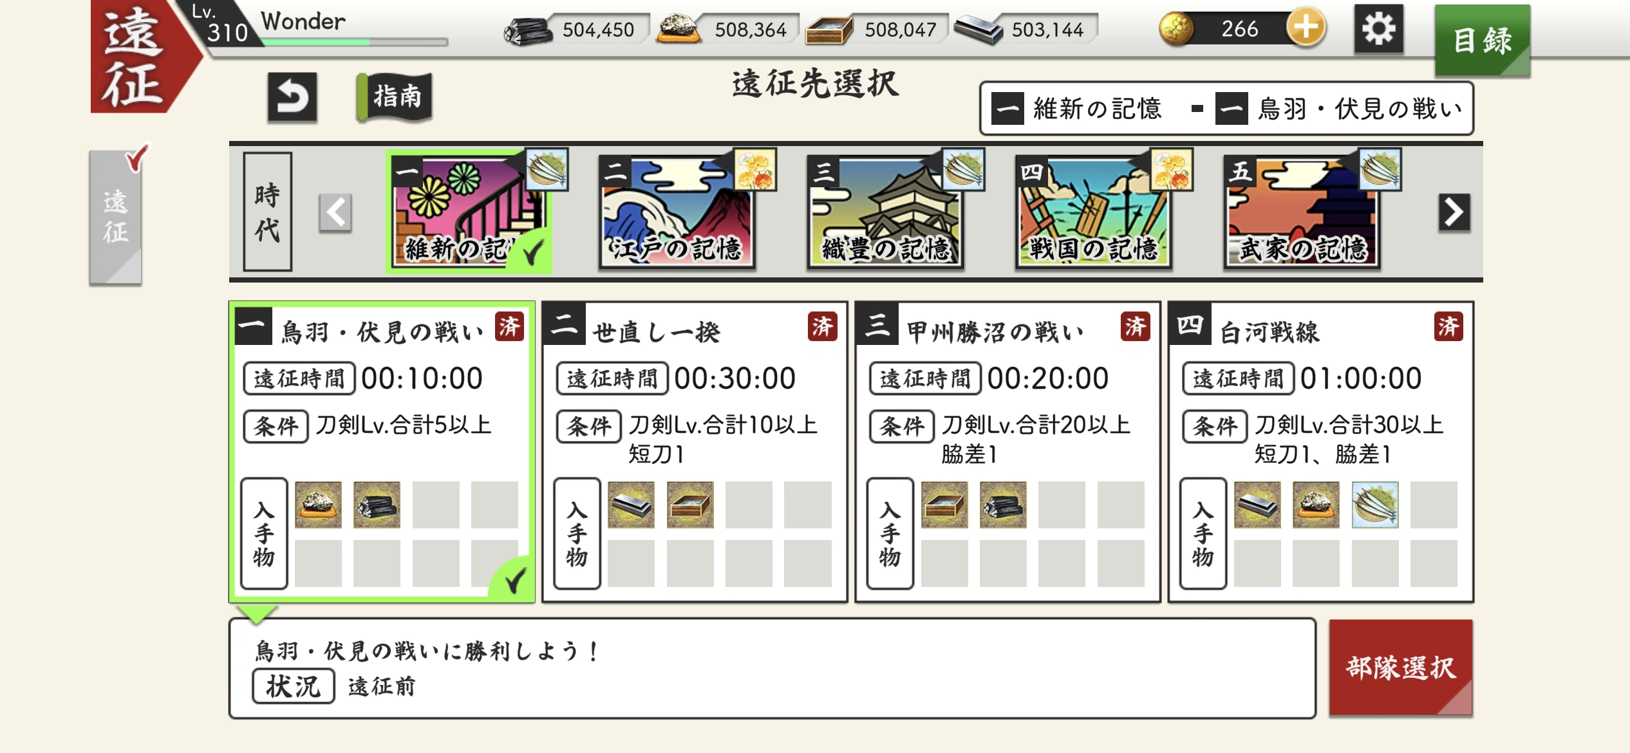Click the steel ingot resource icon

pyautogui.click(x=977, y=30)
